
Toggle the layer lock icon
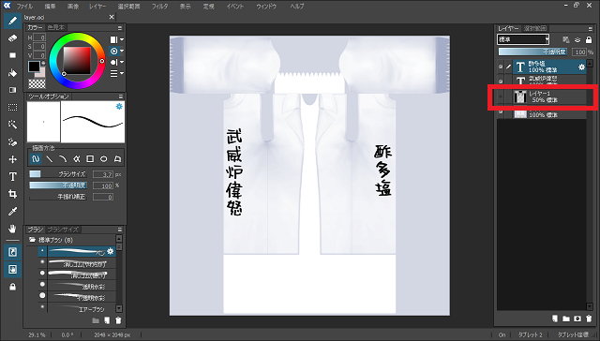(589, 39)
